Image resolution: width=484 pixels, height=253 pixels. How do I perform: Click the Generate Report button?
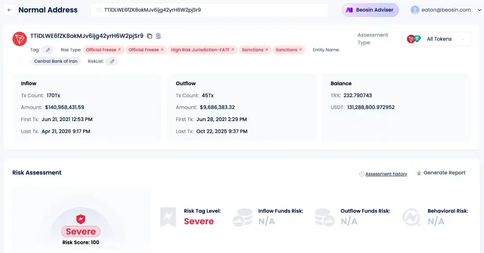point(441,173)
